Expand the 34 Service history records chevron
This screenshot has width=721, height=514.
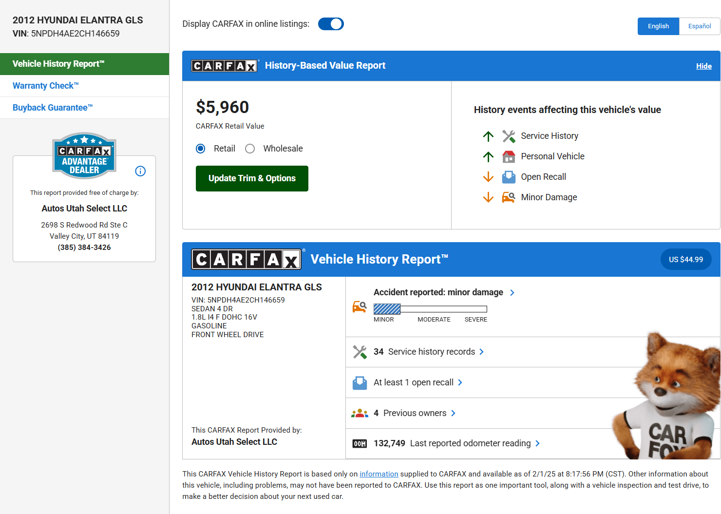(x=481, y=352)
